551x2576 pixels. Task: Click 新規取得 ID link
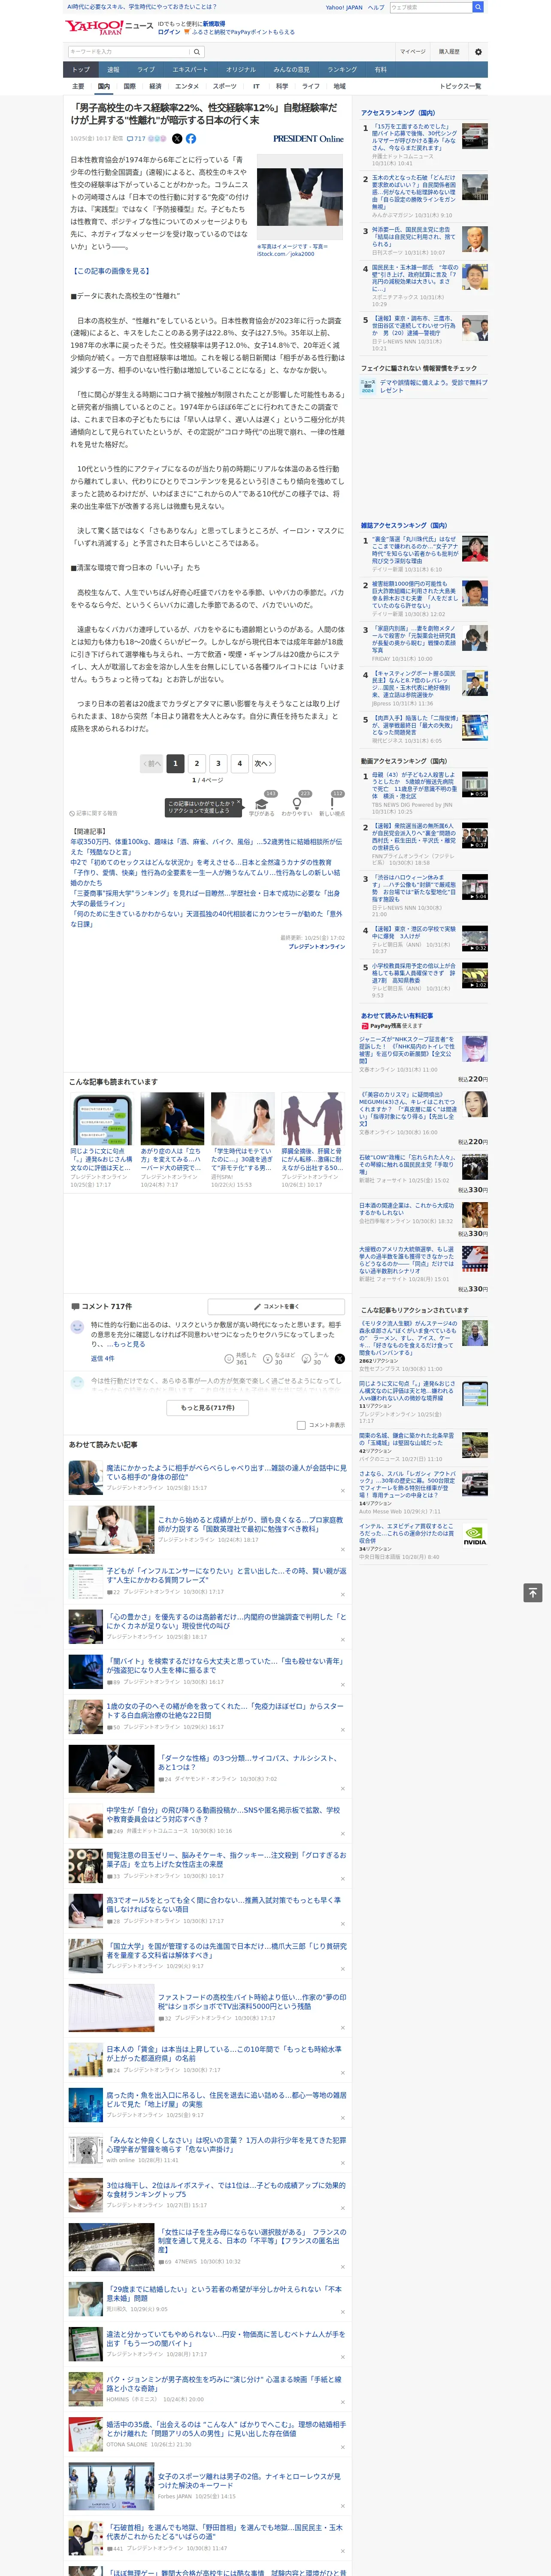214,24
